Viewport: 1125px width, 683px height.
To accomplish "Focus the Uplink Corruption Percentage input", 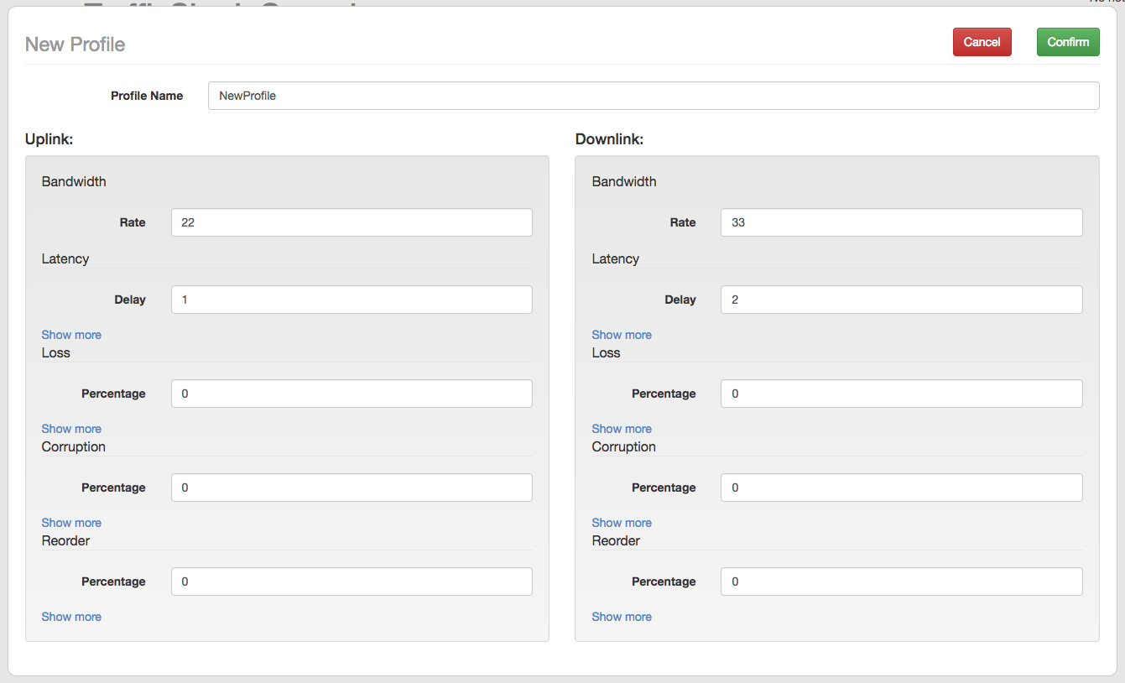I will tap(351, 487).
